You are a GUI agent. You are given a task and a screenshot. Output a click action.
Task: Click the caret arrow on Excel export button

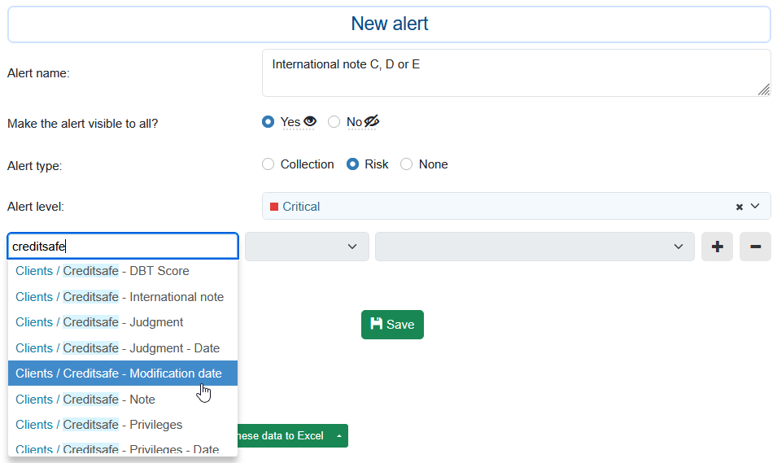pyautogui.click(x=338, y=436)
